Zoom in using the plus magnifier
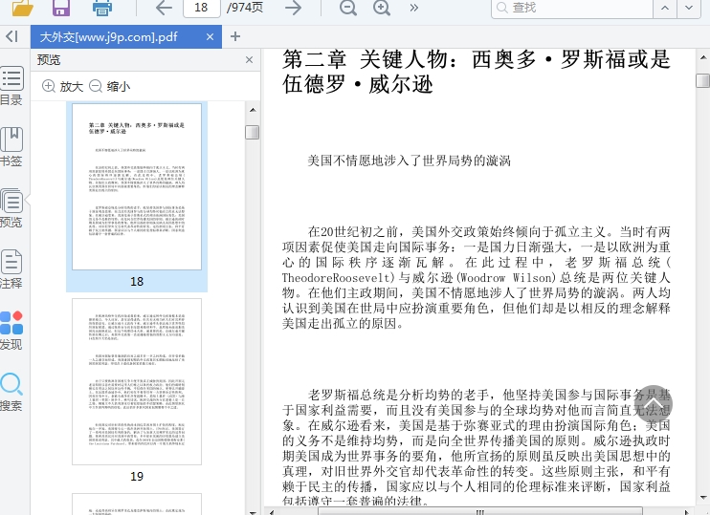 pyautogui.click(x=382, y=8)
